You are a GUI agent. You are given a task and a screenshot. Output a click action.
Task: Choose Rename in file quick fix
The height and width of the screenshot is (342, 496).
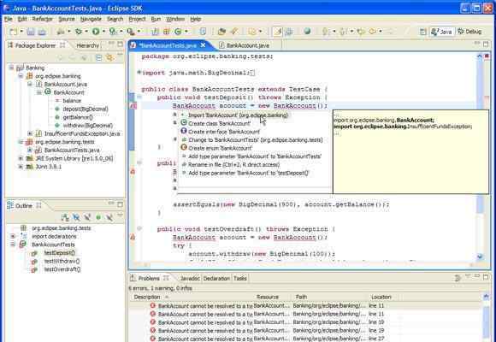coord(233,164)
